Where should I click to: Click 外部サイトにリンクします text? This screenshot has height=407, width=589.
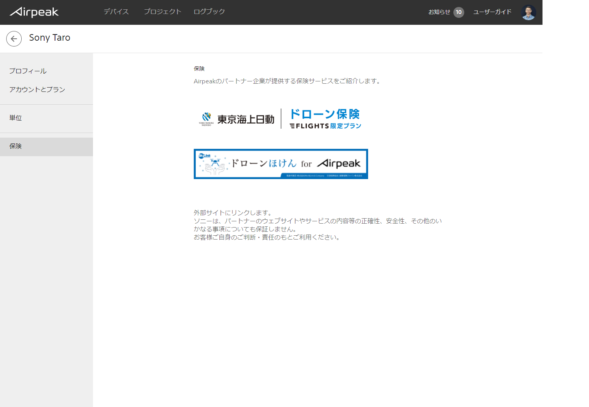coord(234,213)
